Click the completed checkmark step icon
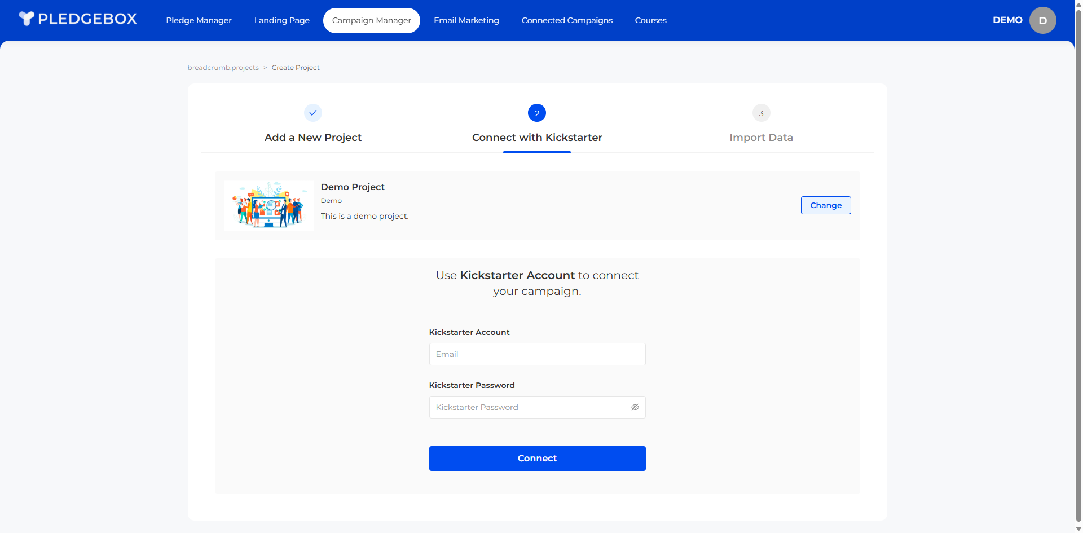The height and width of the screenshot is (533, 1083). click(313, 113)
